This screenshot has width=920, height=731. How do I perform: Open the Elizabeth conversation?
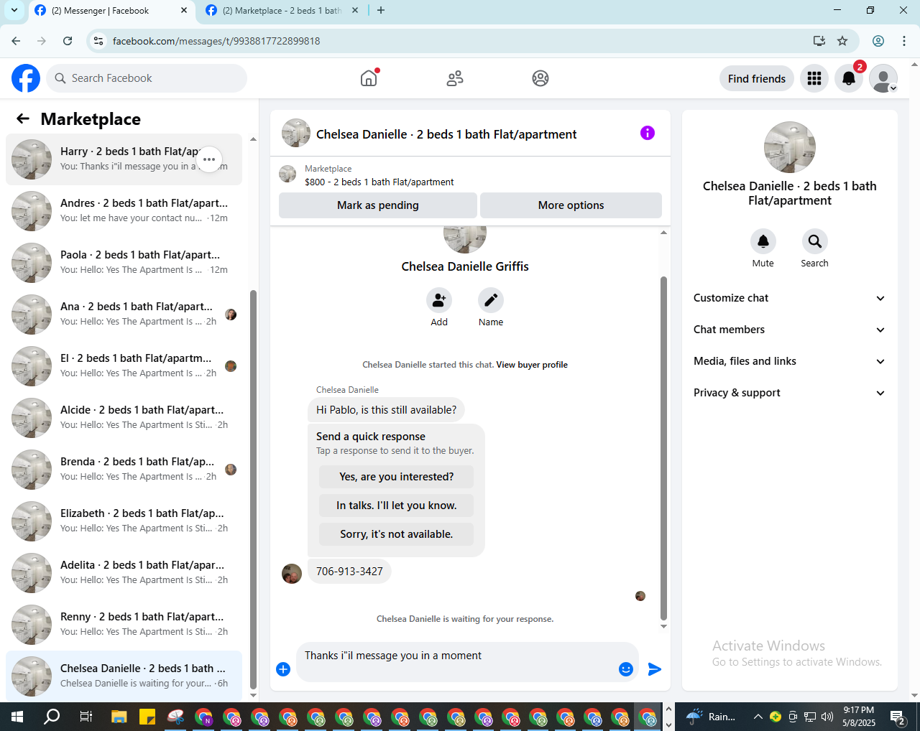(x=124, y=521)
